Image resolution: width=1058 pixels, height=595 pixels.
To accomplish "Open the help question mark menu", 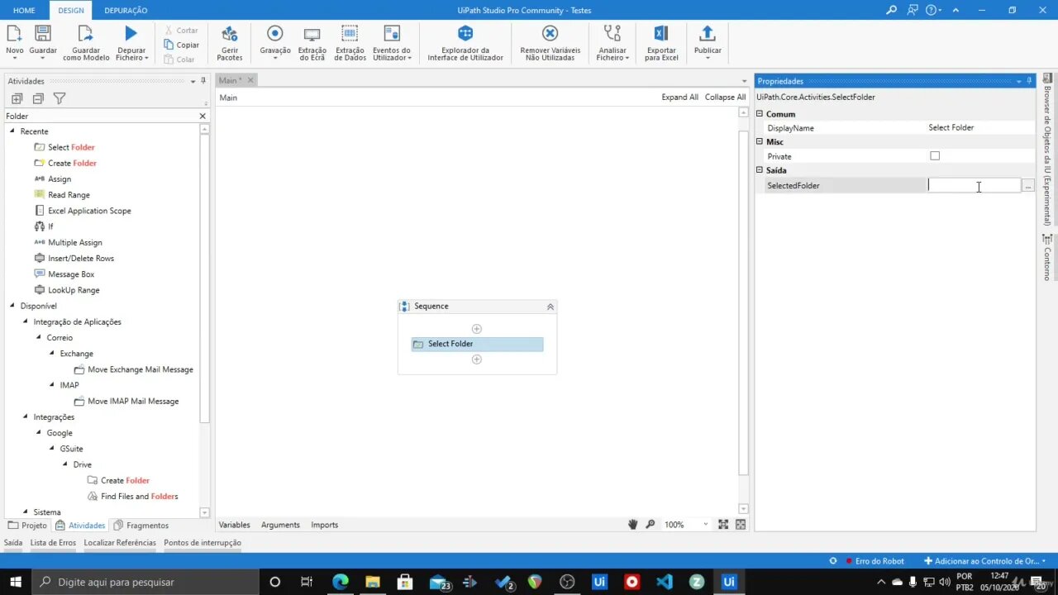I will coord(934,10).
